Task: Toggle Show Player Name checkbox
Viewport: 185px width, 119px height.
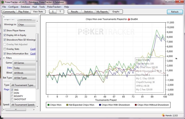Action: 5,30
